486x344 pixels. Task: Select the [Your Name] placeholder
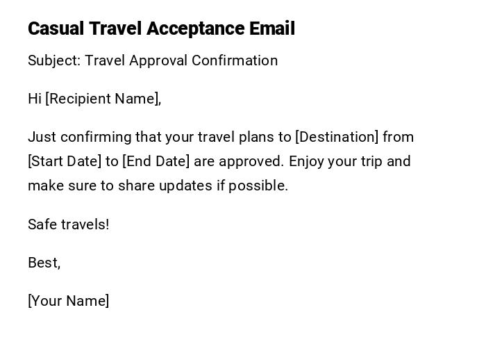69,301
